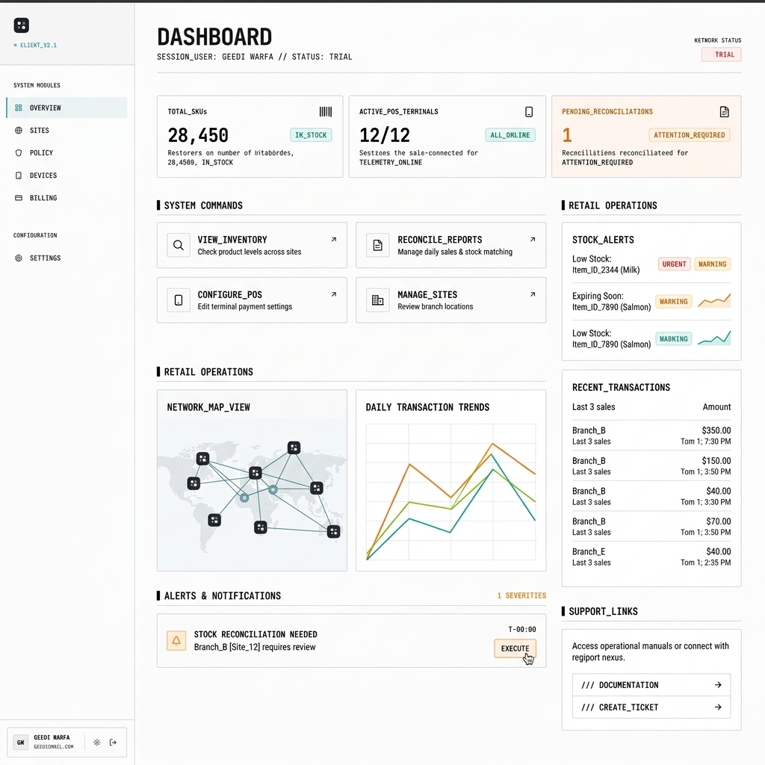Open DOCUMENTATION via its chevron arrow
The width and height of the screenshot is (765, 765).
click(717, 684)
